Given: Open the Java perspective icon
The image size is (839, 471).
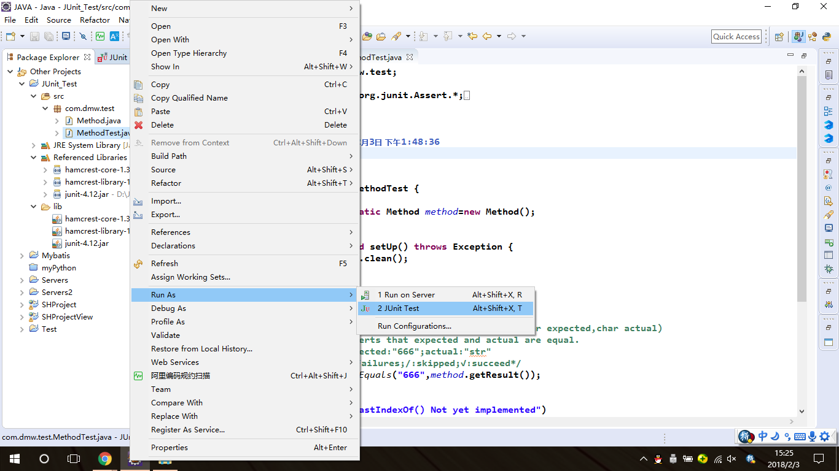Looking at the screenshot, I should (x=798, y=37).
